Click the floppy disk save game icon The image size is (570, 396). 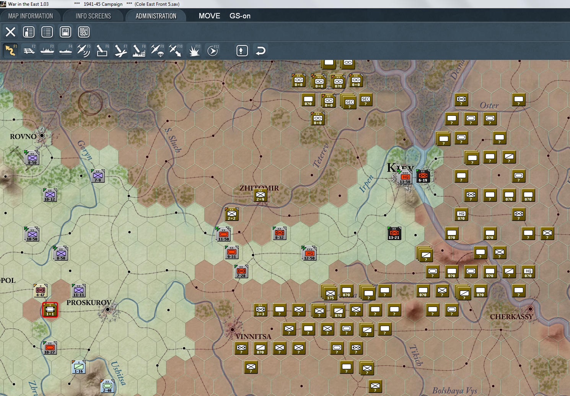coord(65,32)
